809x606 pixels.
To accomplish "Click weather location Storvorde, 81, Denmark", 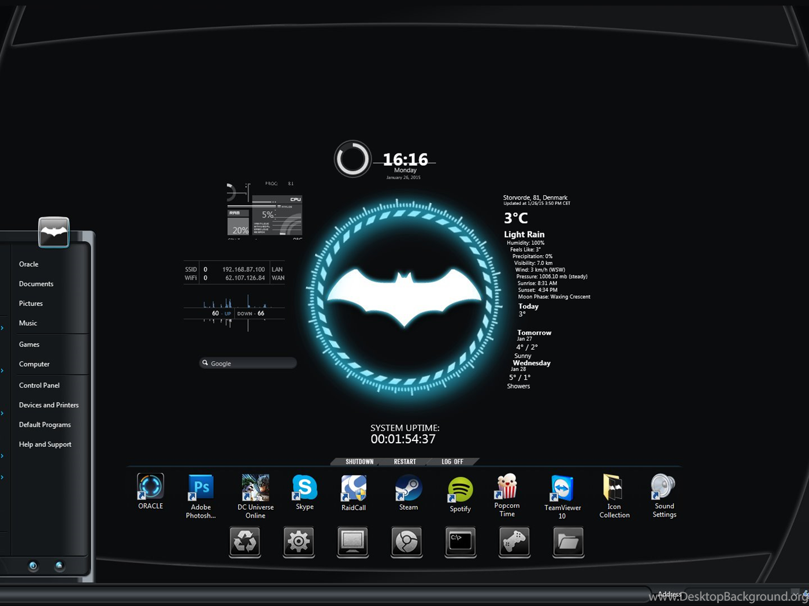I will pyautogui.click(x=535, y=197).
